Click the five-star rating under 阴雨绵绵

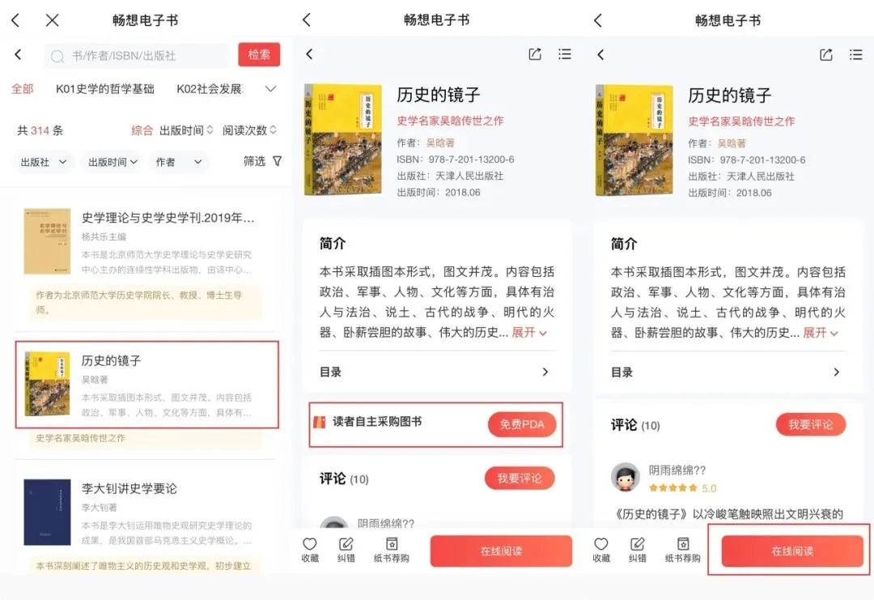(x=672, y=488)
